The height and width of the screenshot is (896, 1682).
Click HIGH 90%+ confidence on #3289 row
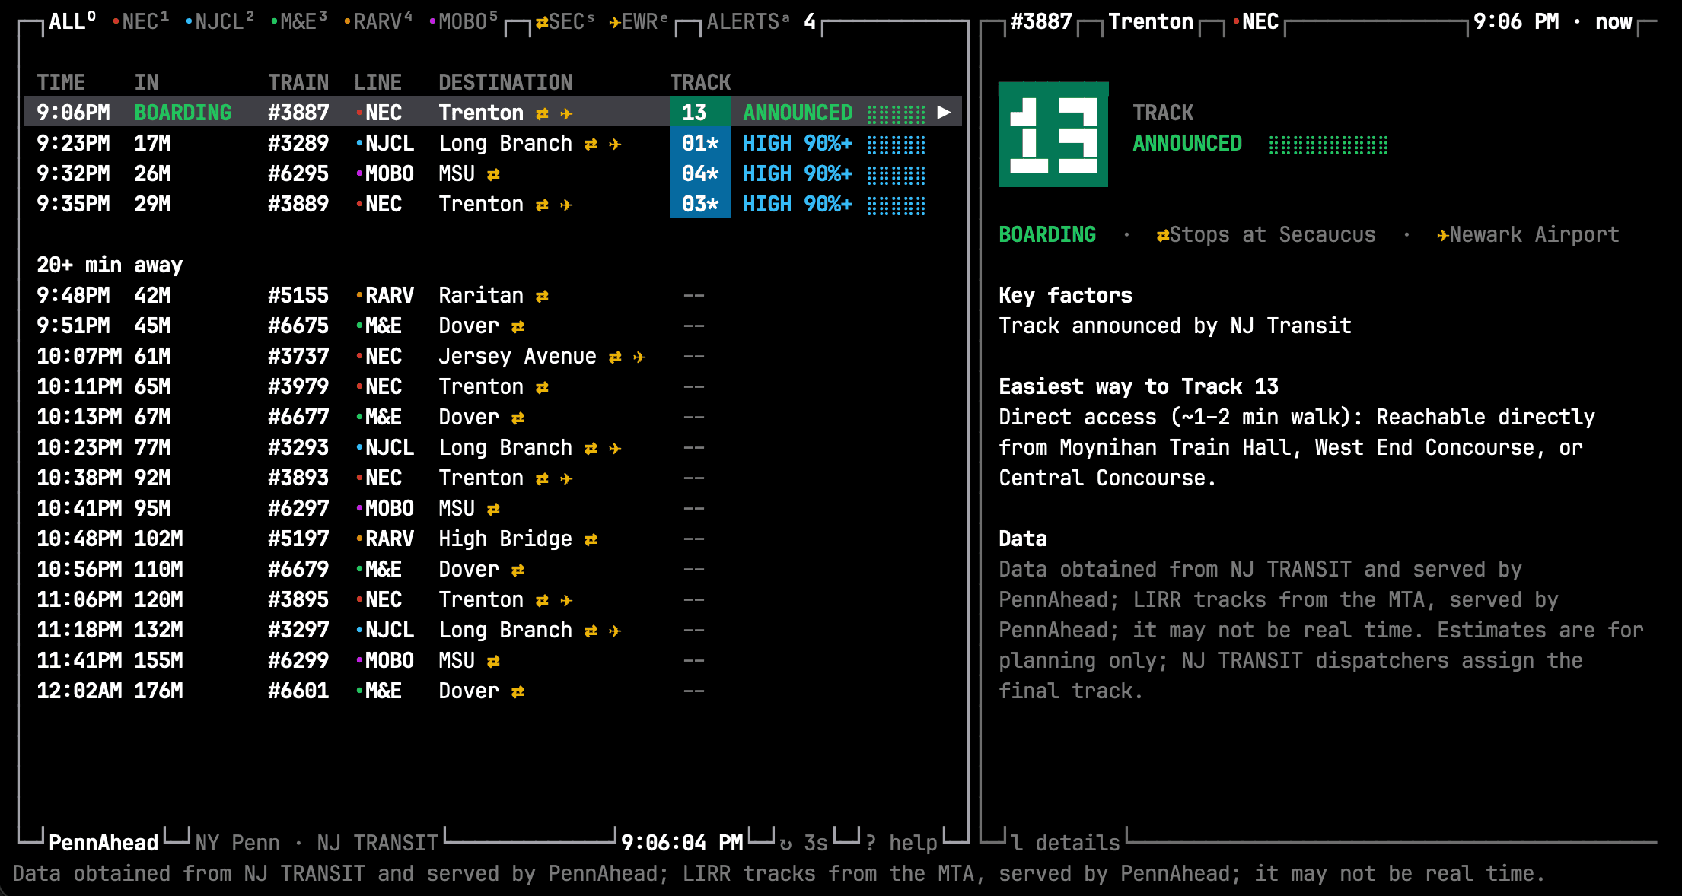pos(798,143)
